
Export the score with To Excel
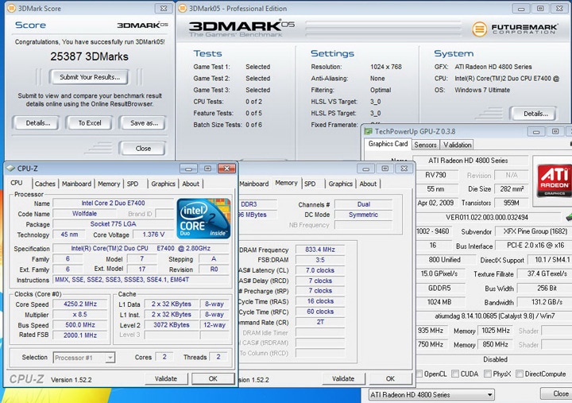(x=90, y=123)
